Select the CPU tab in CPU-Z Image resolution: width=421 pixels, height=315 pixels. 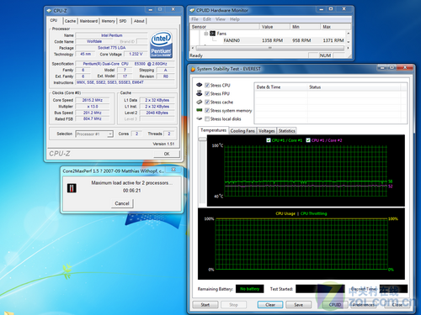coord(54,20)
